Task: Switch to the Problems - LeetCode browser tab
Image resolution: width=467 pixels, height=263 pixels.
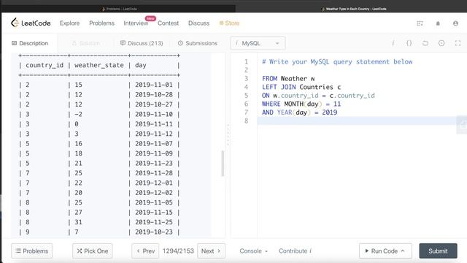Action: tap(119, 9)
